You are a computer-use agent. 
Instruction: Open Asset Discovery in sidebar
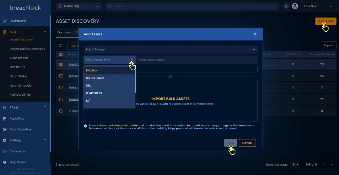click(x=21, y=40)
